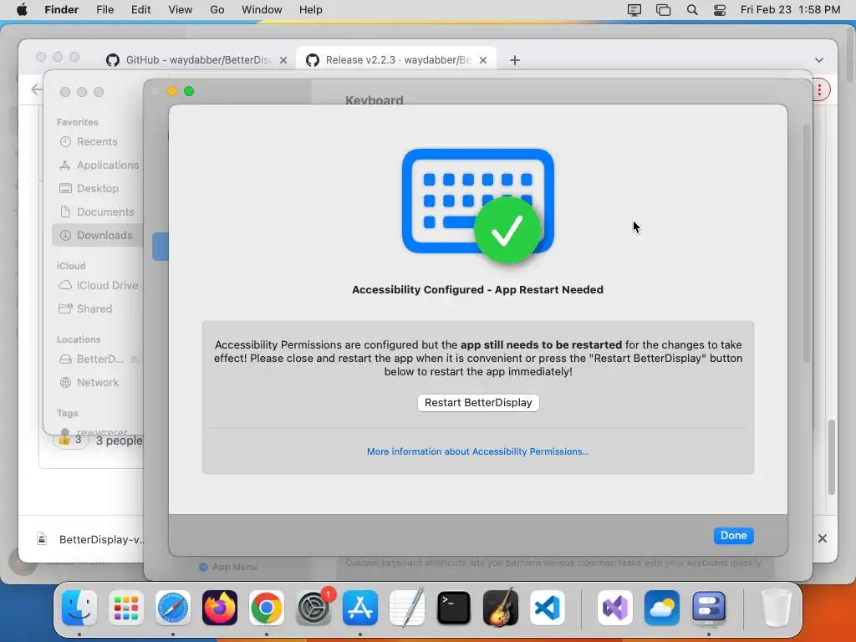Open the File menu

[104, 10]
